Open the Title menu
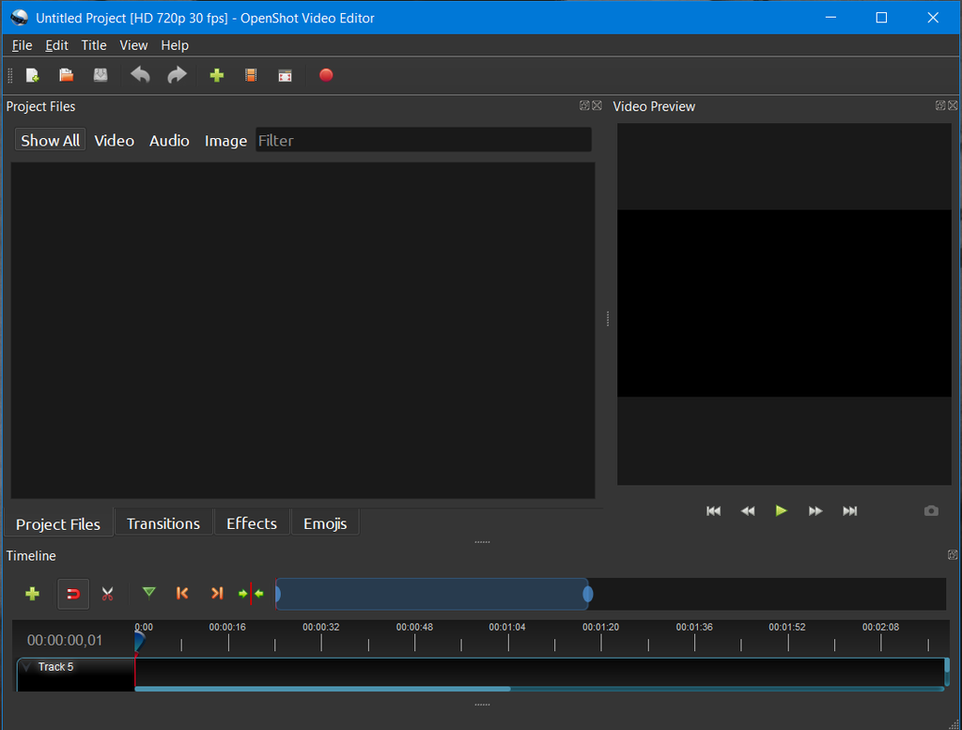This screenshot has height=730, width=962. (94, 45)
